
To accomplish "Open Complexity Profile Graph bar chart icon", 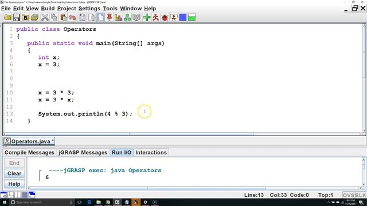I will pos(118,18).
